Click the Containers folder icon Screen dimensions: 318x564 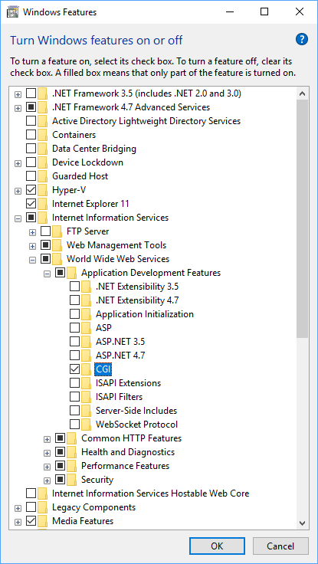[42, 135]
